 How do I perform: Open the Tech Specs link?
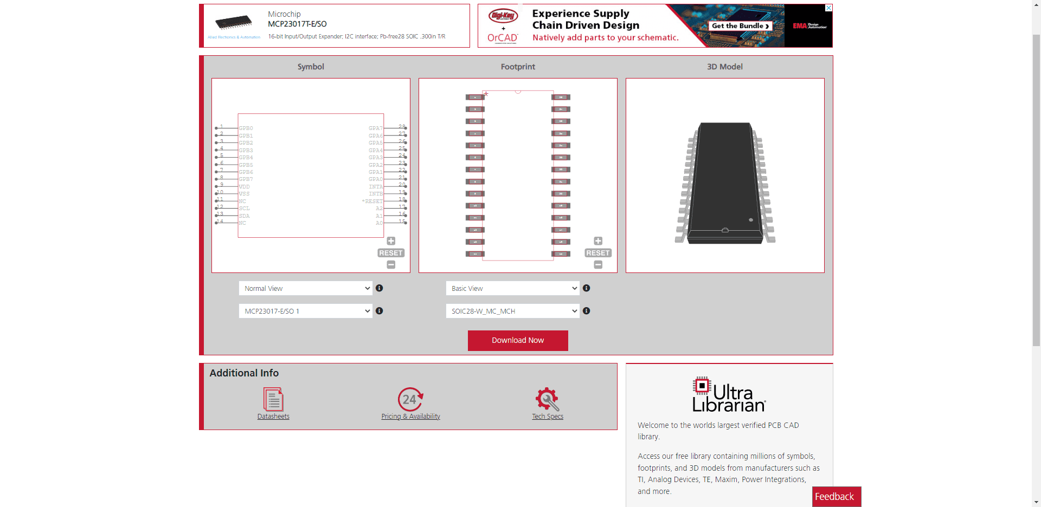pyautogui.click(x=548, y=417)
